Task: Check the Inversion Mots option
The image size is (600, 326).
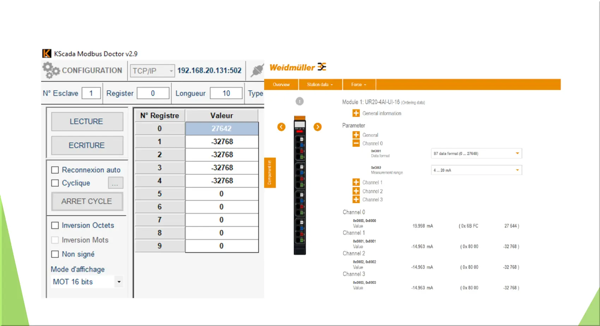Action: click(55, 240)
